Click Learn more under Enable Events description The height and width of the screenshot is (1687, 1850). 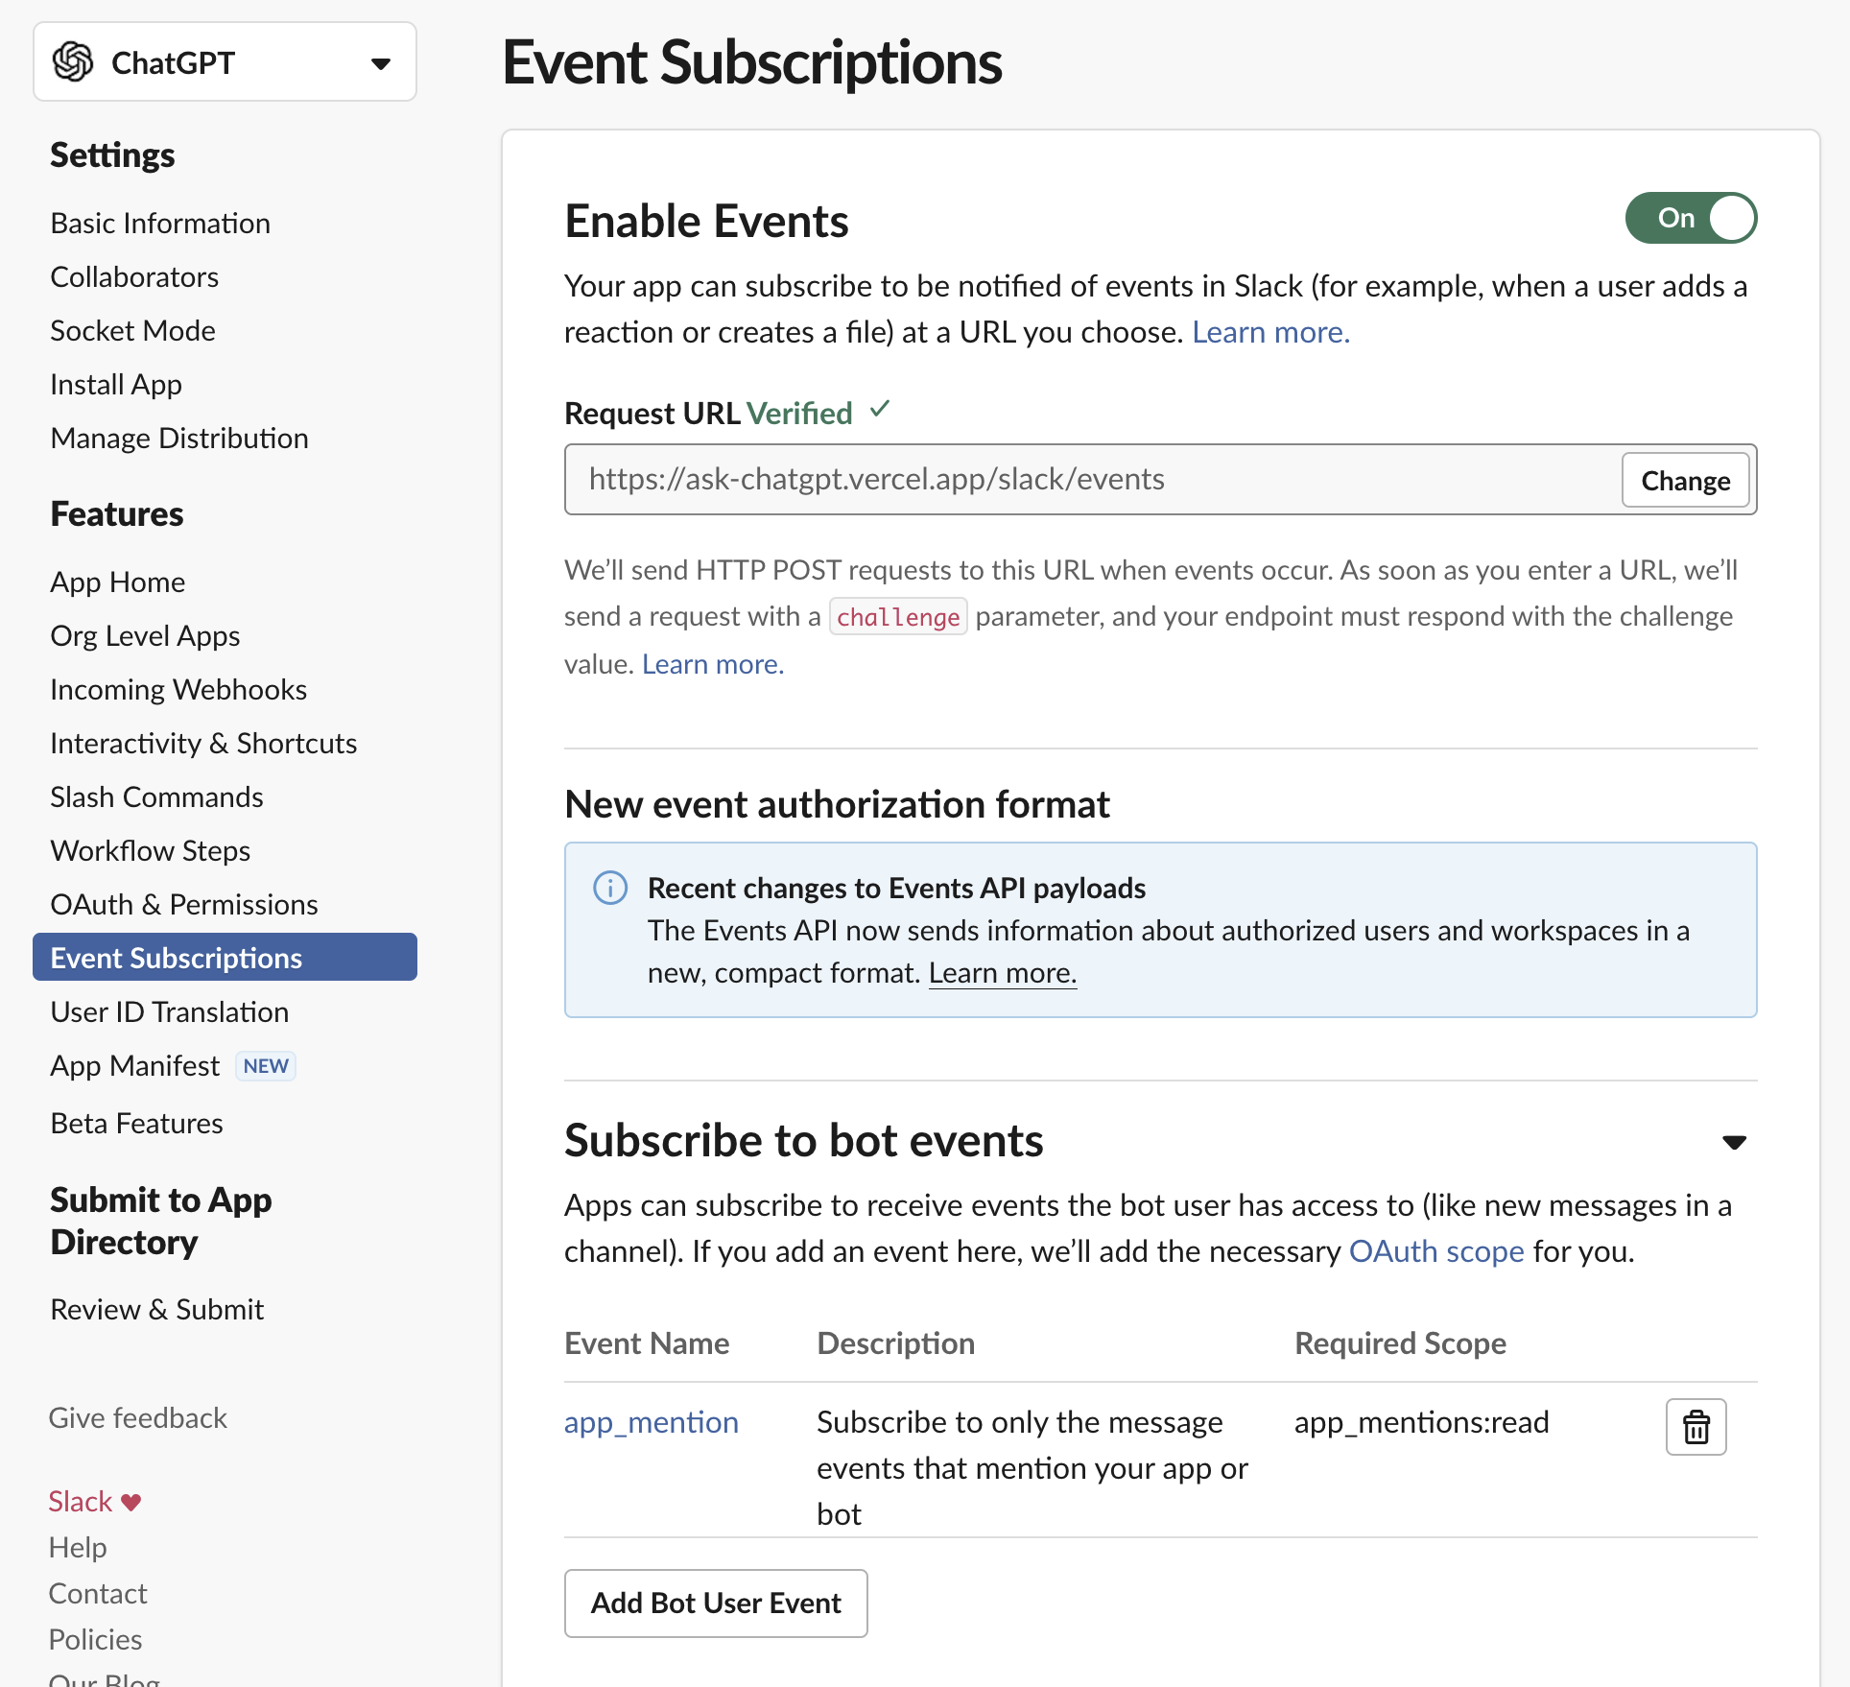pos(1270,332)
